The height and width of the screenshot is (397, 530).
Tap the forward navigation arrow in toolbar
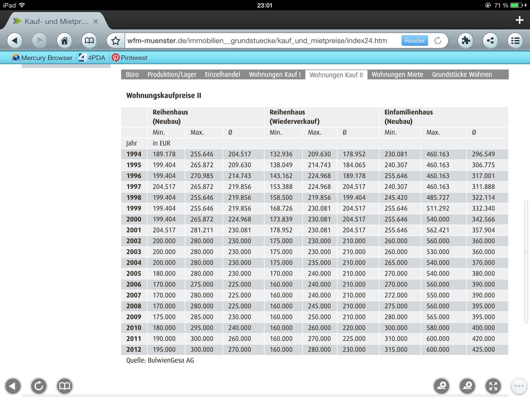(39, 40)
